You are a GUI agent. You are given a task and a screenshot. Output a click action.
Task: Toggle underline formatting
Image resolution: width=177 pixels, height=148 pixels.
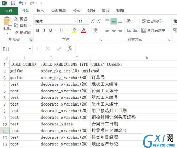pyautogui.click(x=51, y=30)
